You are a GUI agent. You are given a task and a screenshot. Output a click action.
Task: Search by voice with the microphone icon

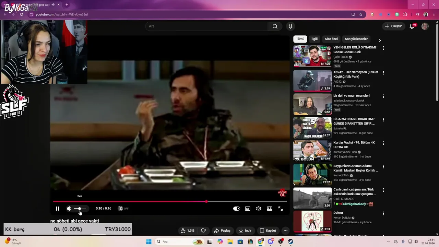point(290,26)
